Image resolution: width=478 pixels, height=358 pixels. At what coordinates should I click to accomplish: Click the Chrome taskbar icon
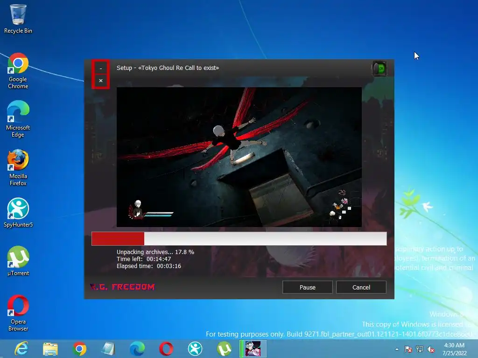[79, 349]
